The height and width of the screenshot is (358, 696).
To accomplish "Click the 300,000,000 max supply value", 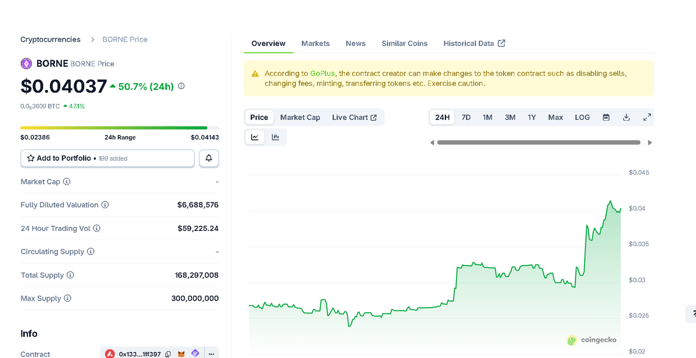I will 195,298.
